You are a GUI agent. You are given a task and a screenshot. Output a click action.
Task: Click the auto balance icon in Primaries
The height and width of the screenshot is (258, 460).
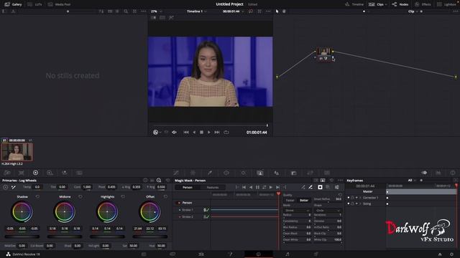tap(6, 187)
